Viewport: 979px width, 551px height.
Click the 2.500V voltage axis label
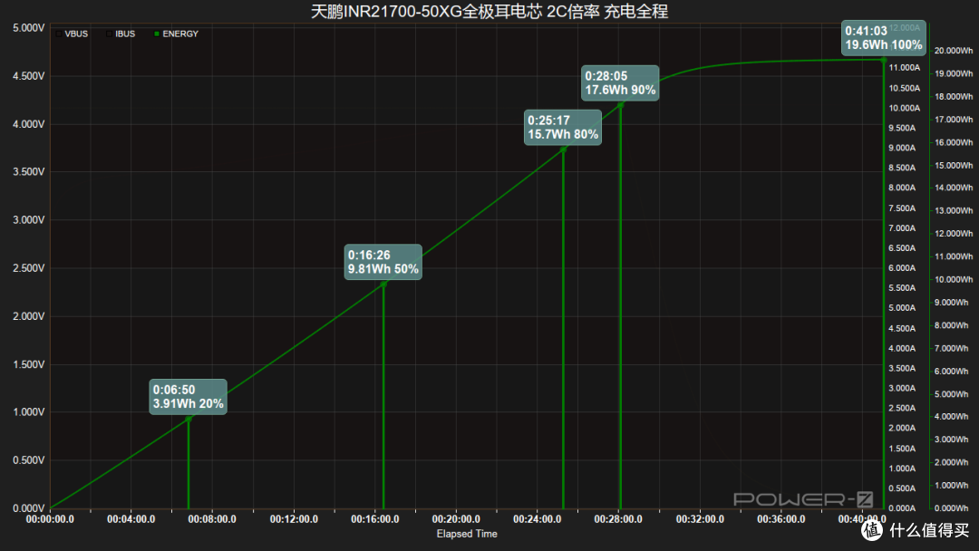[29, 268]
